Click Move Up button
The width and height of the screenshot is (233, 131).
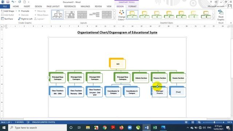tap(40, 11)
